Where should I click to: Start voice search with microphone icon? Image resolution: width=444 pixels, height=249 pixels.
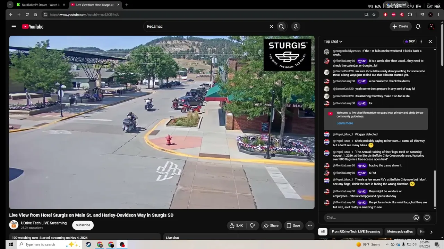296,27
